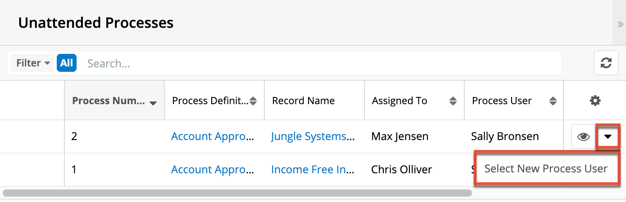Sort by the Process User column

coord(553,101)
